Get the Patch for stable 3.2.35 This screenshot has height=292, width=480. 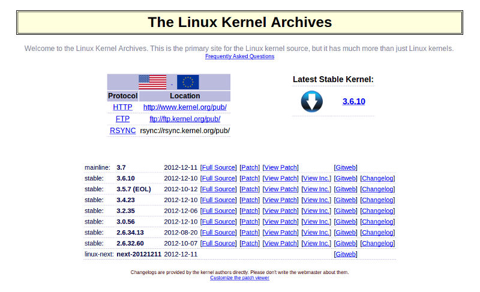250,211
